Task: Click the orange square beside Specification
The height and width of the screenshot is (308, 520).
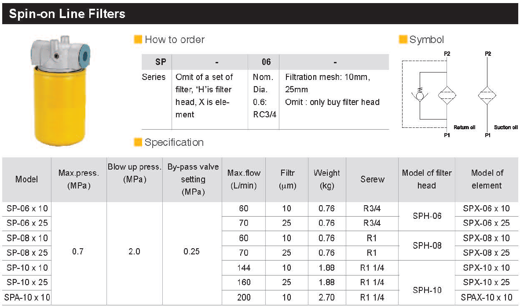Action: 138,142
